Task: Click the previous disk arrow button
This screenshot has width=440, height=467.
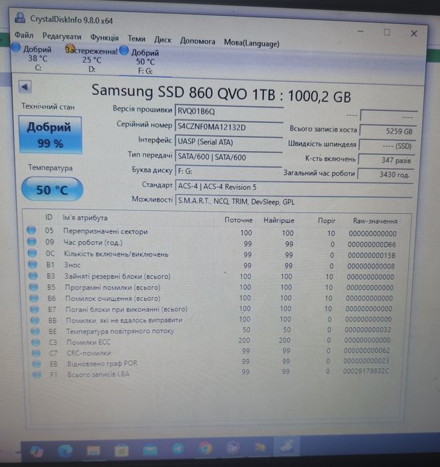Action: [x=25, y=87]
